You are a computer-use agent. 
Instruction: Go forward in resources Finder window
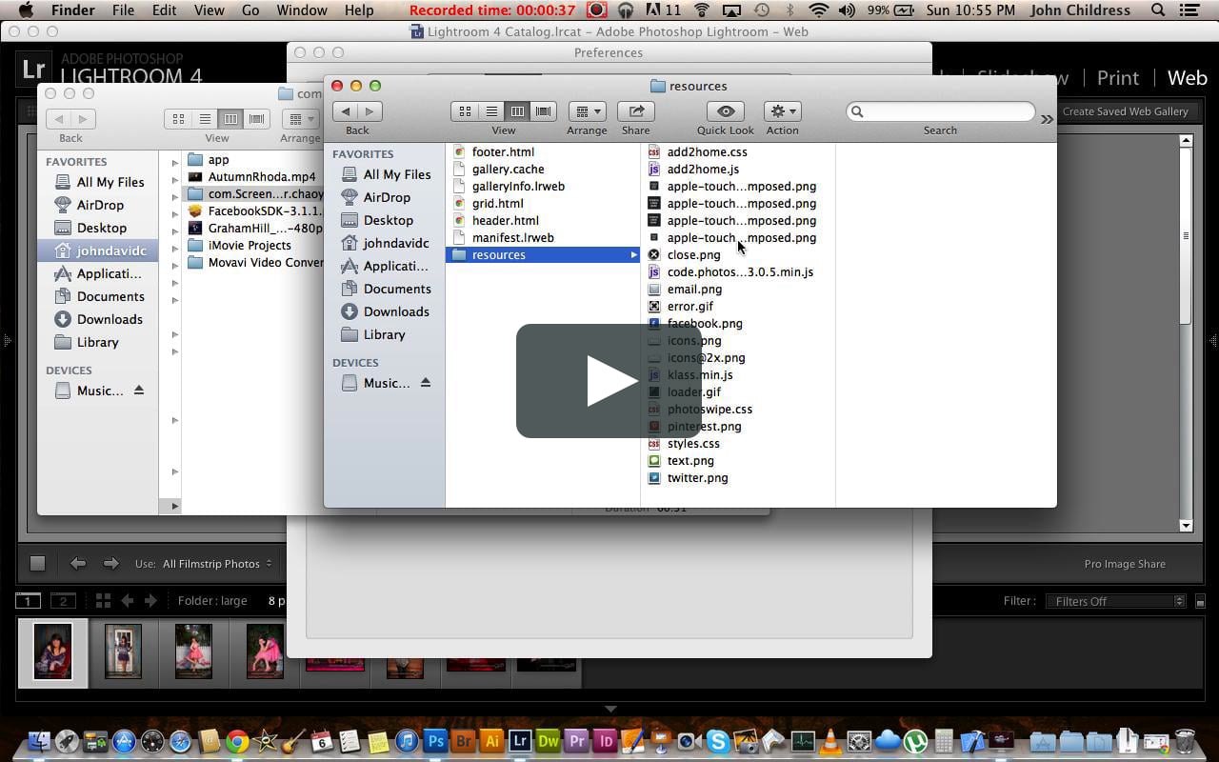(x=370, y=111)
